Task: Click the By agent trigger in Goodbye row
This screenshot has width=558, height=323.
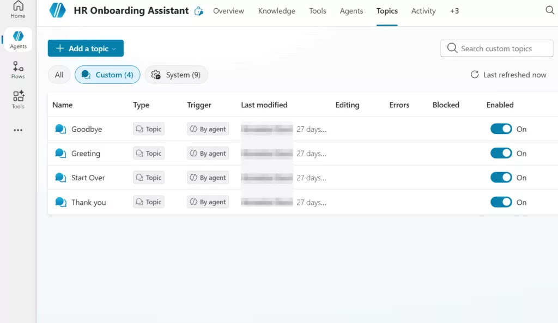Action: pyautogui.click(x=208, y=129)
